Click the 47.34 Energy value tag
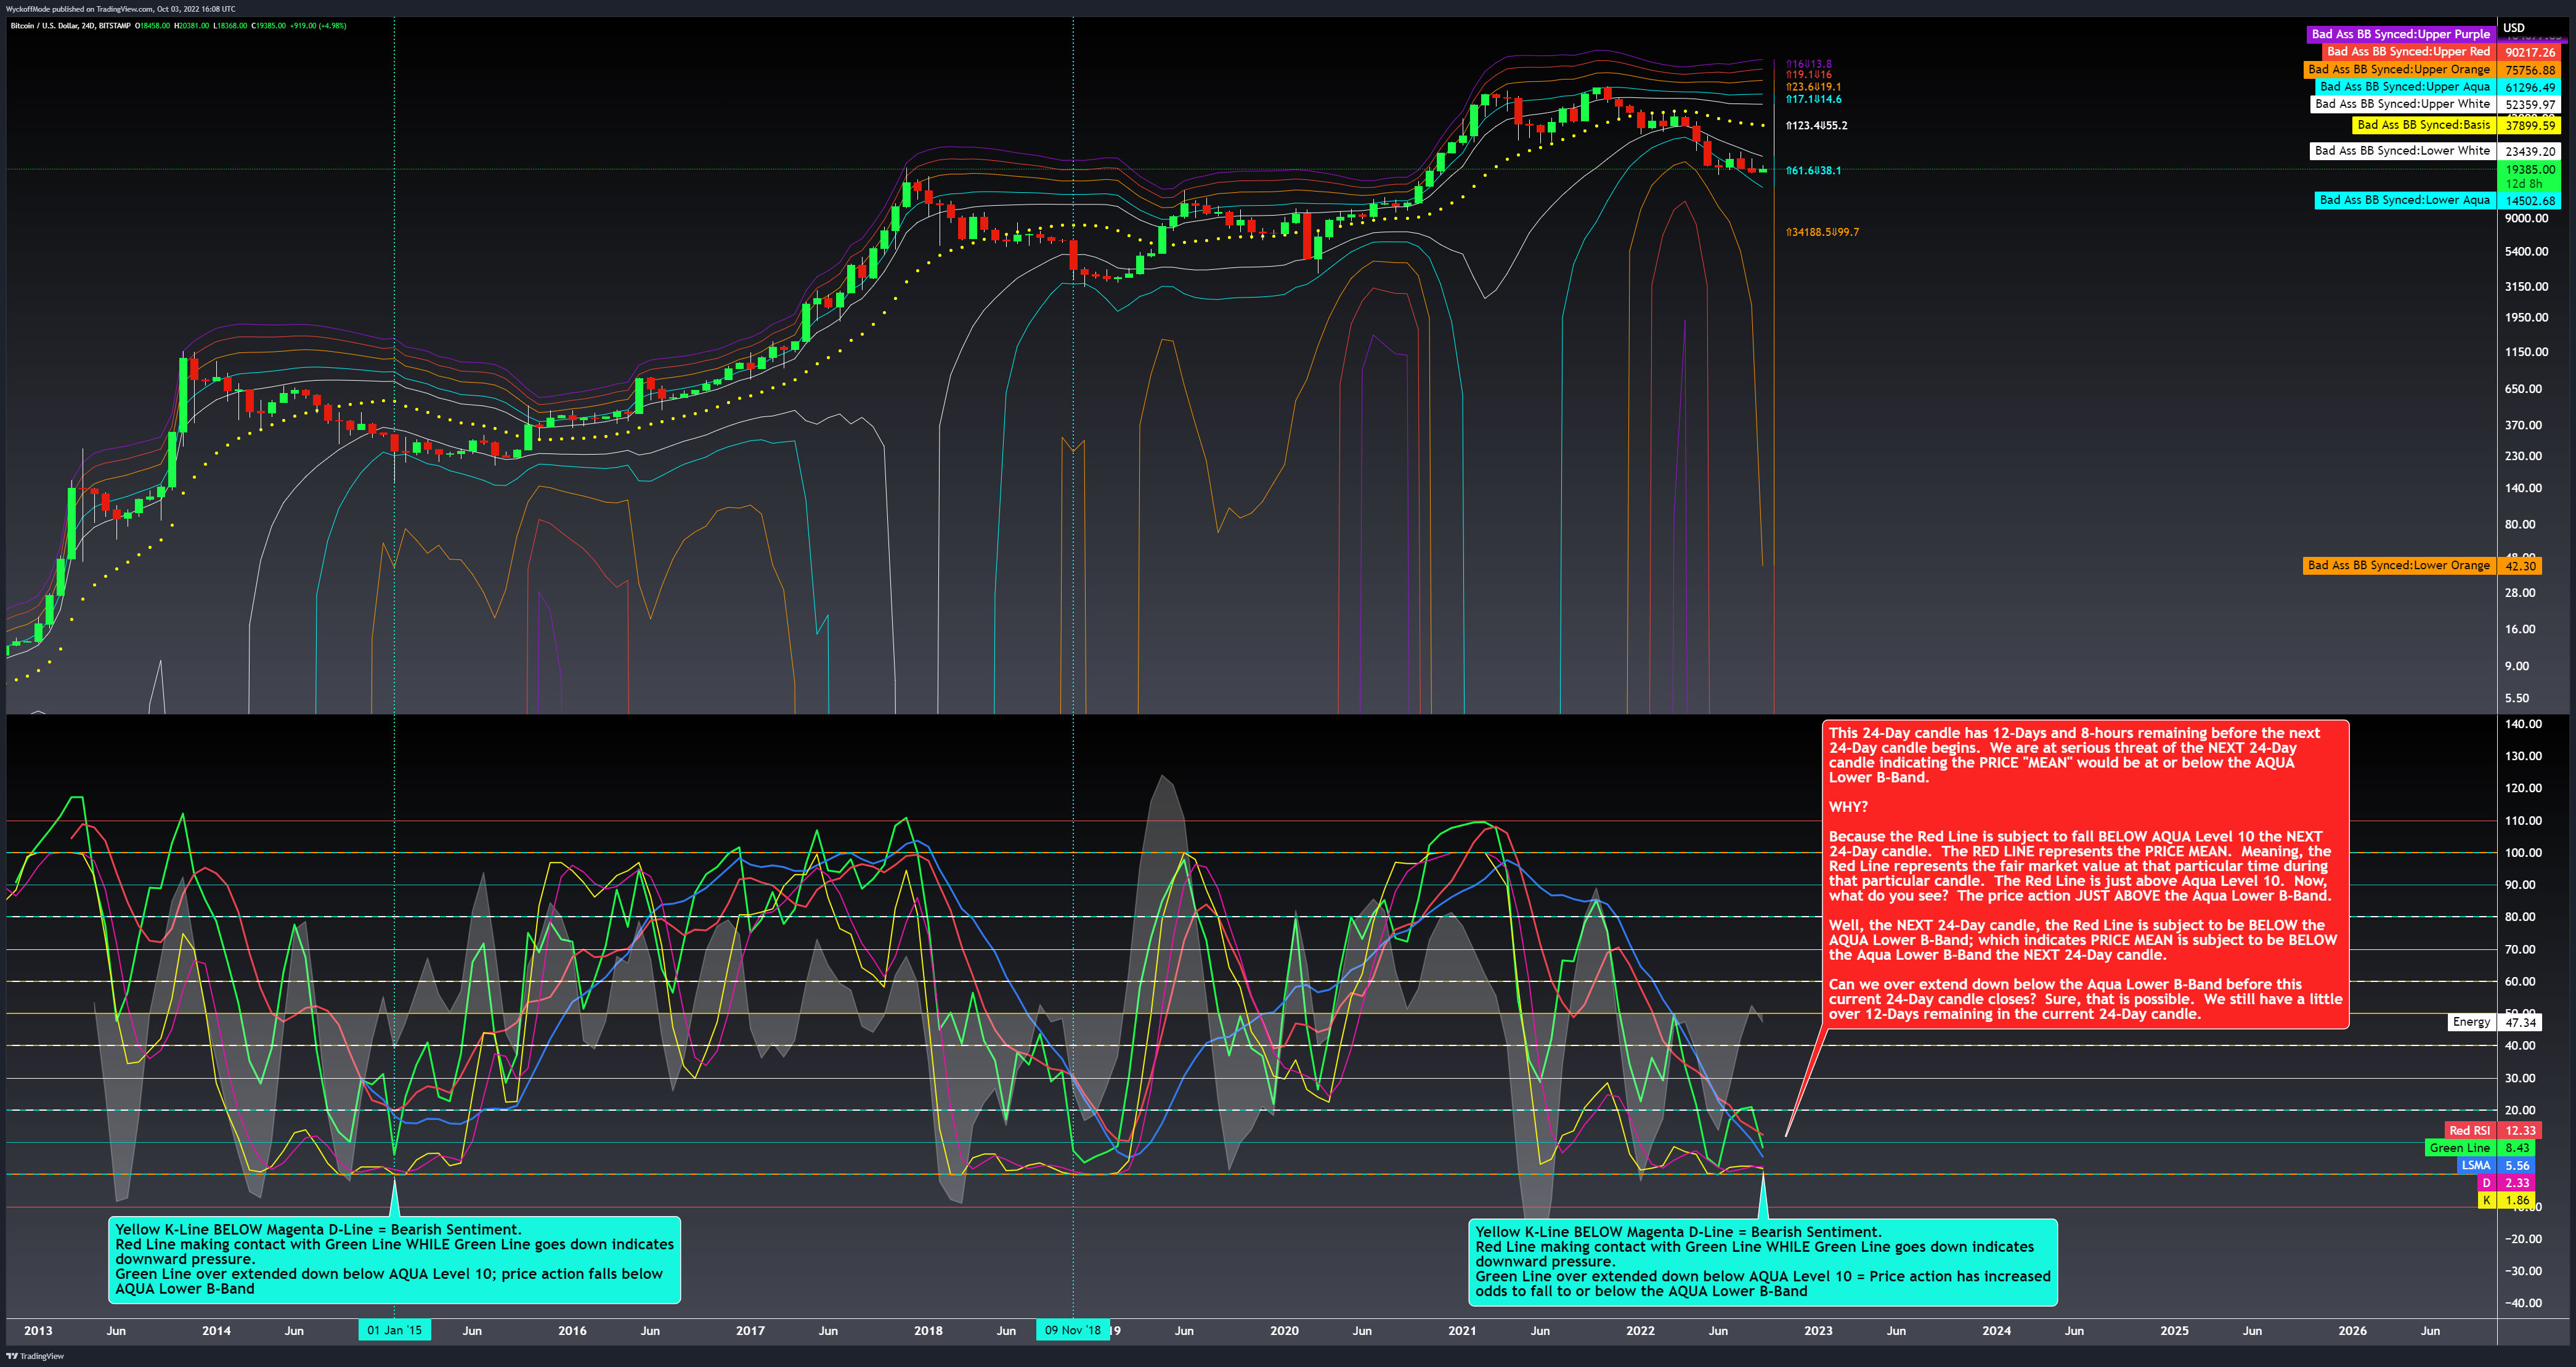The width and height of the screenshot is (2576, 1367). (2520, 1023)
